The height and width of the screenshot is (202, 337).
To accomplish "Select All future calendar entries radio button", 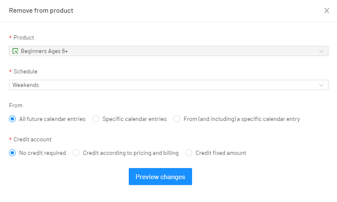I will (x=12, y=119).
